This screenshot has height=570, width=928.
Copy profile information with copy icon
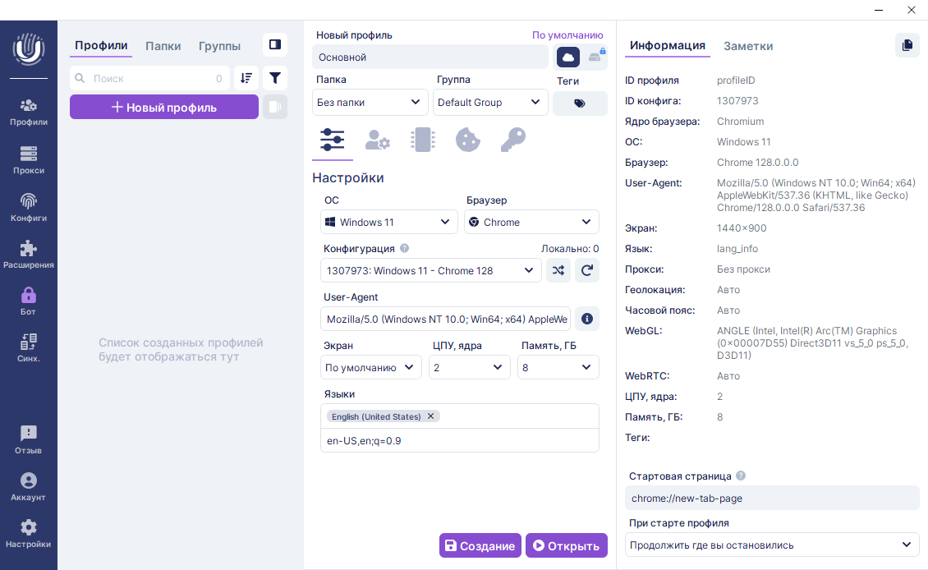click(x=907, y=45)
